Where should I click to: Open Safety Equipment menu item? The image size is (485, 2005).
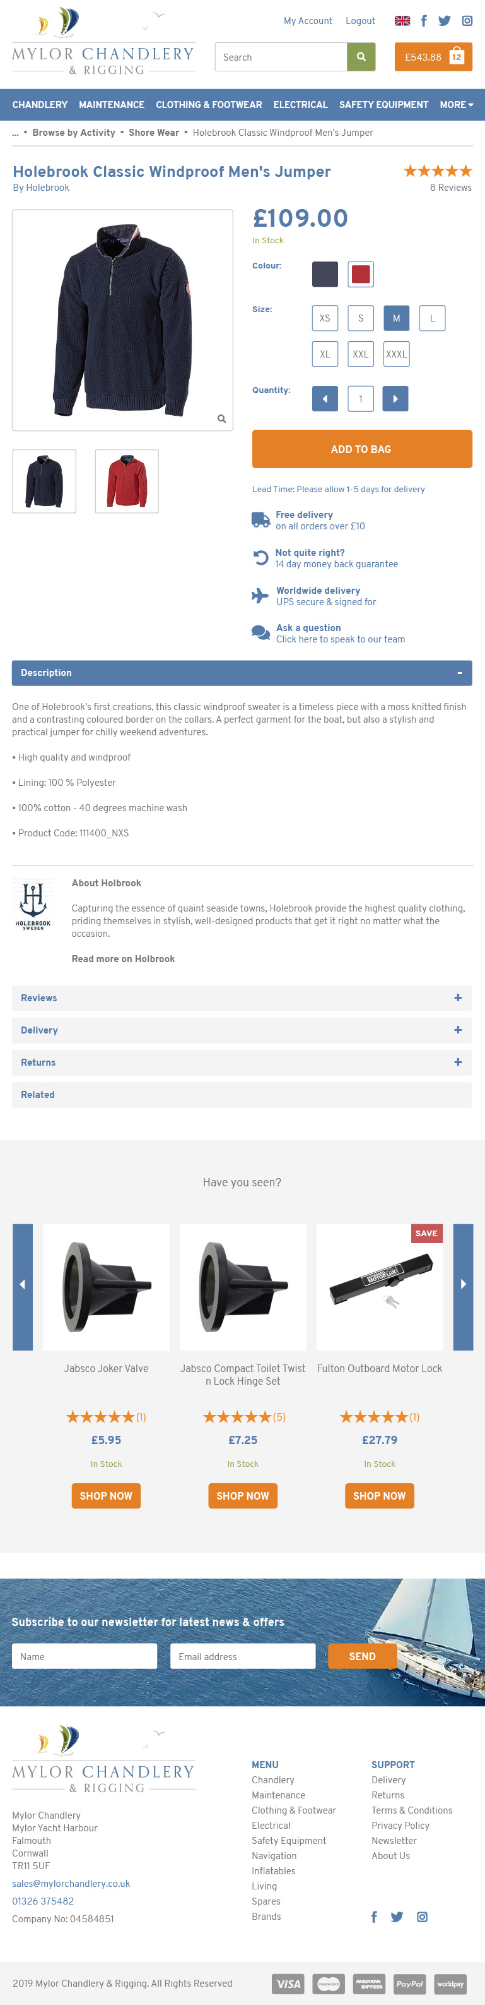tap(383, 105)
